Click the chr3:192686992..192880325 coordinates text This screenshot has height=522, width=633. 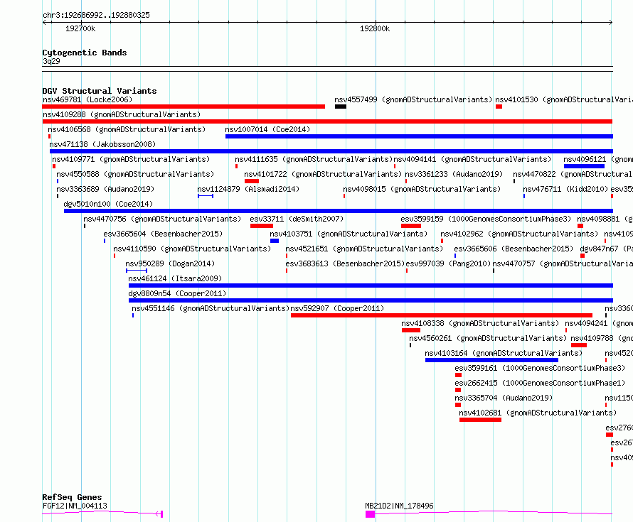click(x=96, y=15)
